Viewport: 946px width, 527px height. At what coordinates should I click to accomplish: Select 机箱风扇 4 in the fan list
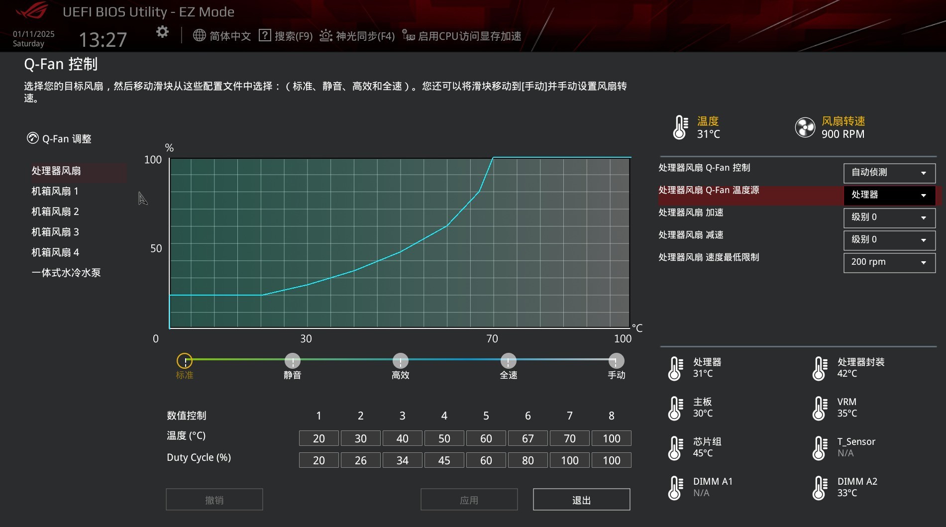click(x=55, y=252)
